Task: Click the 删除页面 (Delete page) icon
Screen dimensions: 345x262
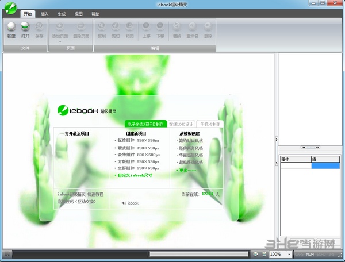Action: coord(82,26)
